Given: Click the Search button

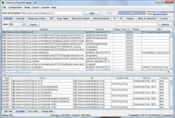Looking at the screenshot, I should point(165,24).
